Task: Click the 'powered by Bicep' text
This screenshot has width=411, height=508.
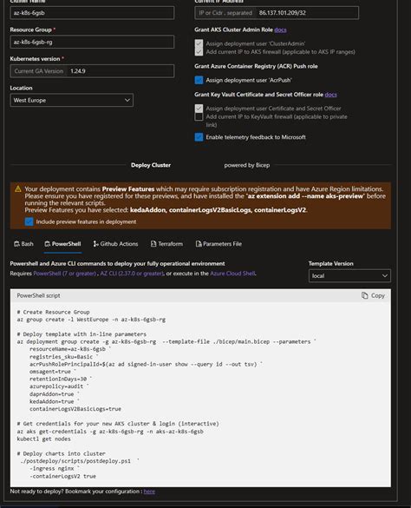Action: [x=247, y=165]
